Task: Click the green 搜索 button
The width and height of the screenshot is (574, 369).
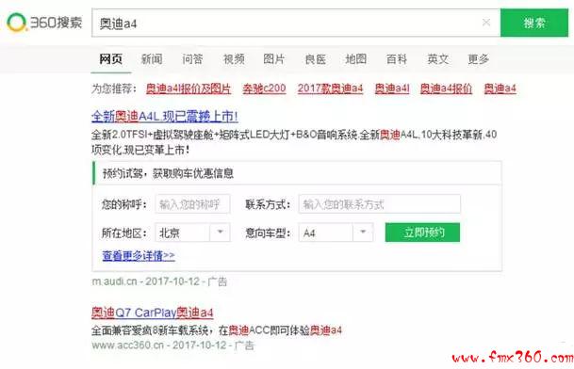Action: 534,23
